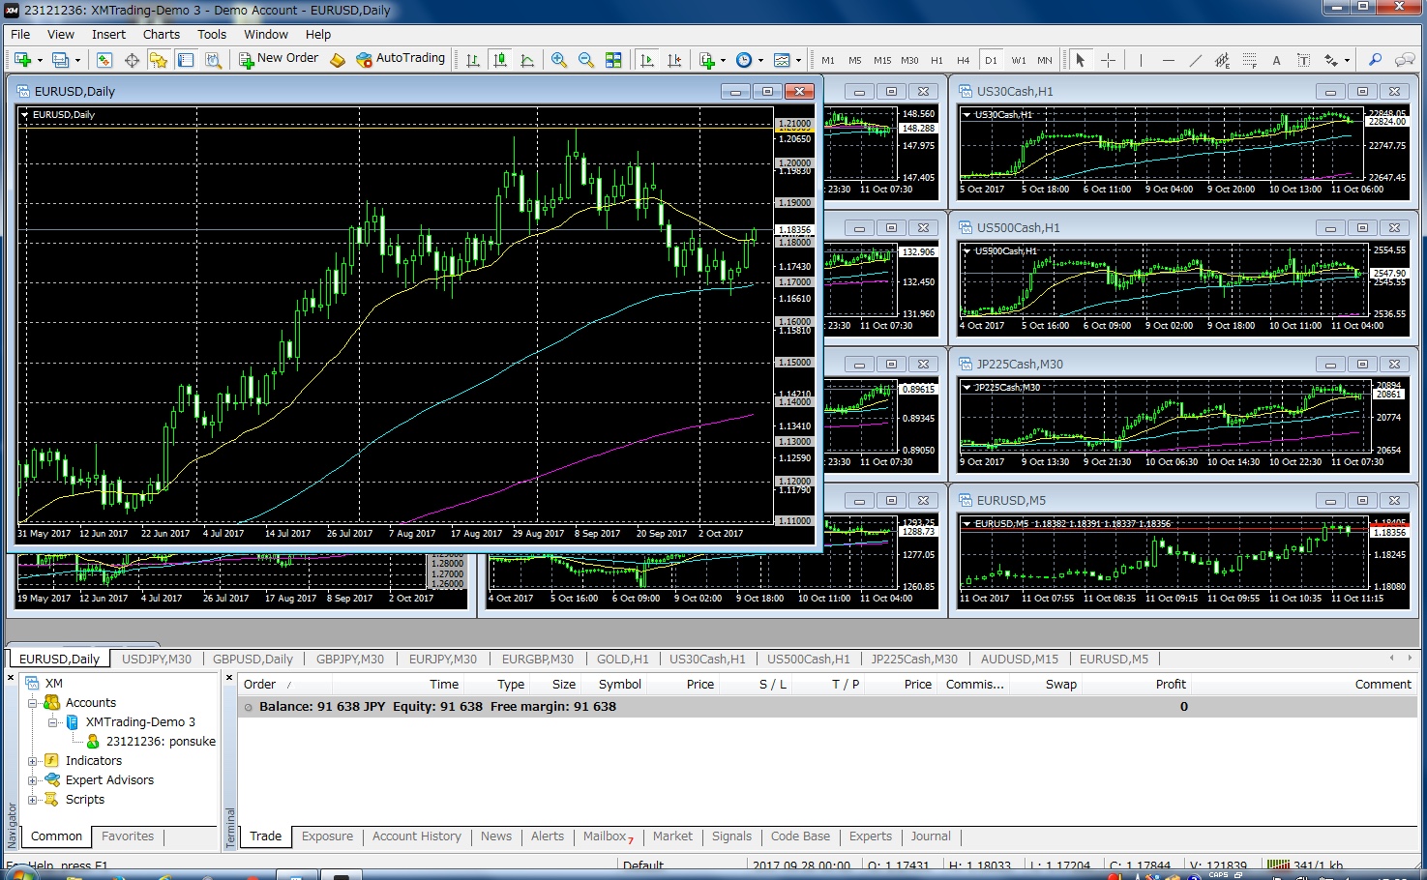Expand the Indicators tree node
Viewport: 1427px width, 880px height.
(32, 761)
